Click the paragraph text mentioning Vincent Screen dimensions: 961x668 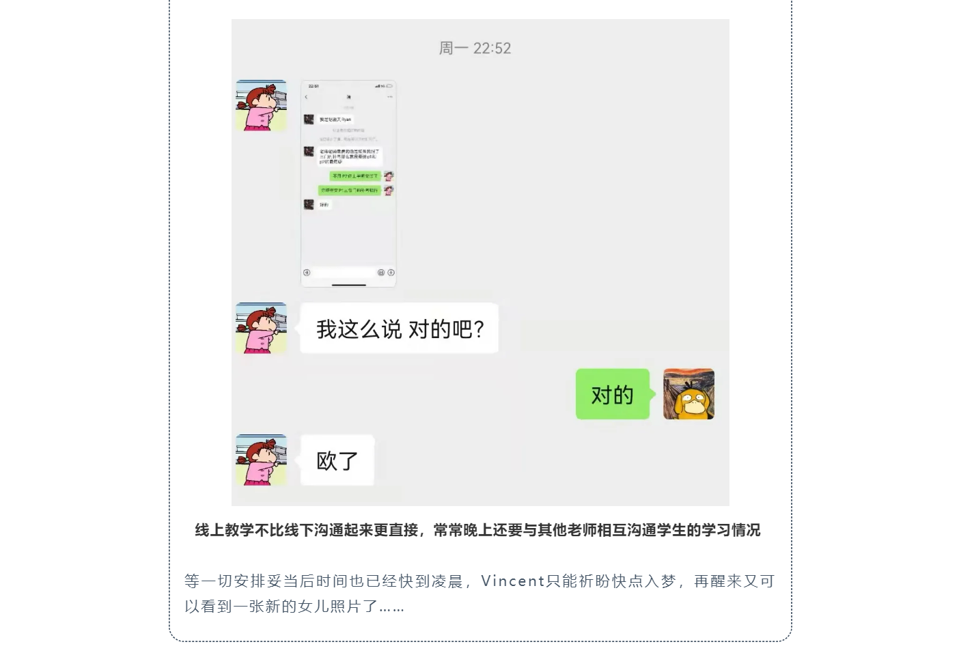[x=479, y=594]
